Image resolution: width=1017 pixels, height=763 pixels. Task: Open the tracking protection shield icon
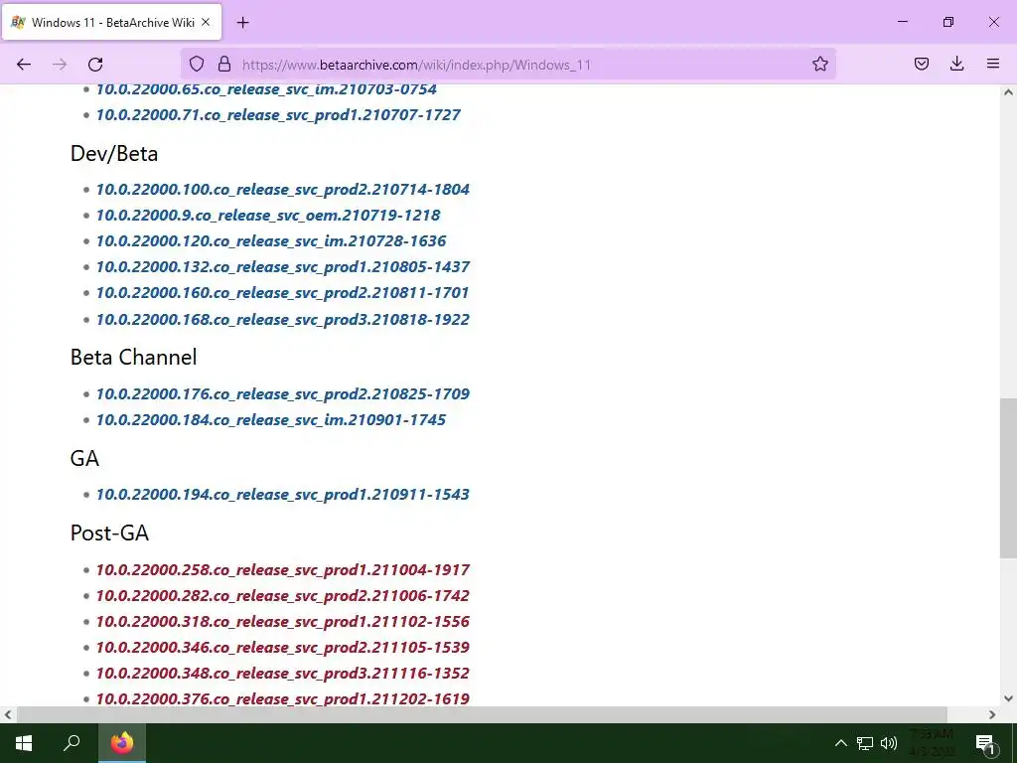coord(197,64)
